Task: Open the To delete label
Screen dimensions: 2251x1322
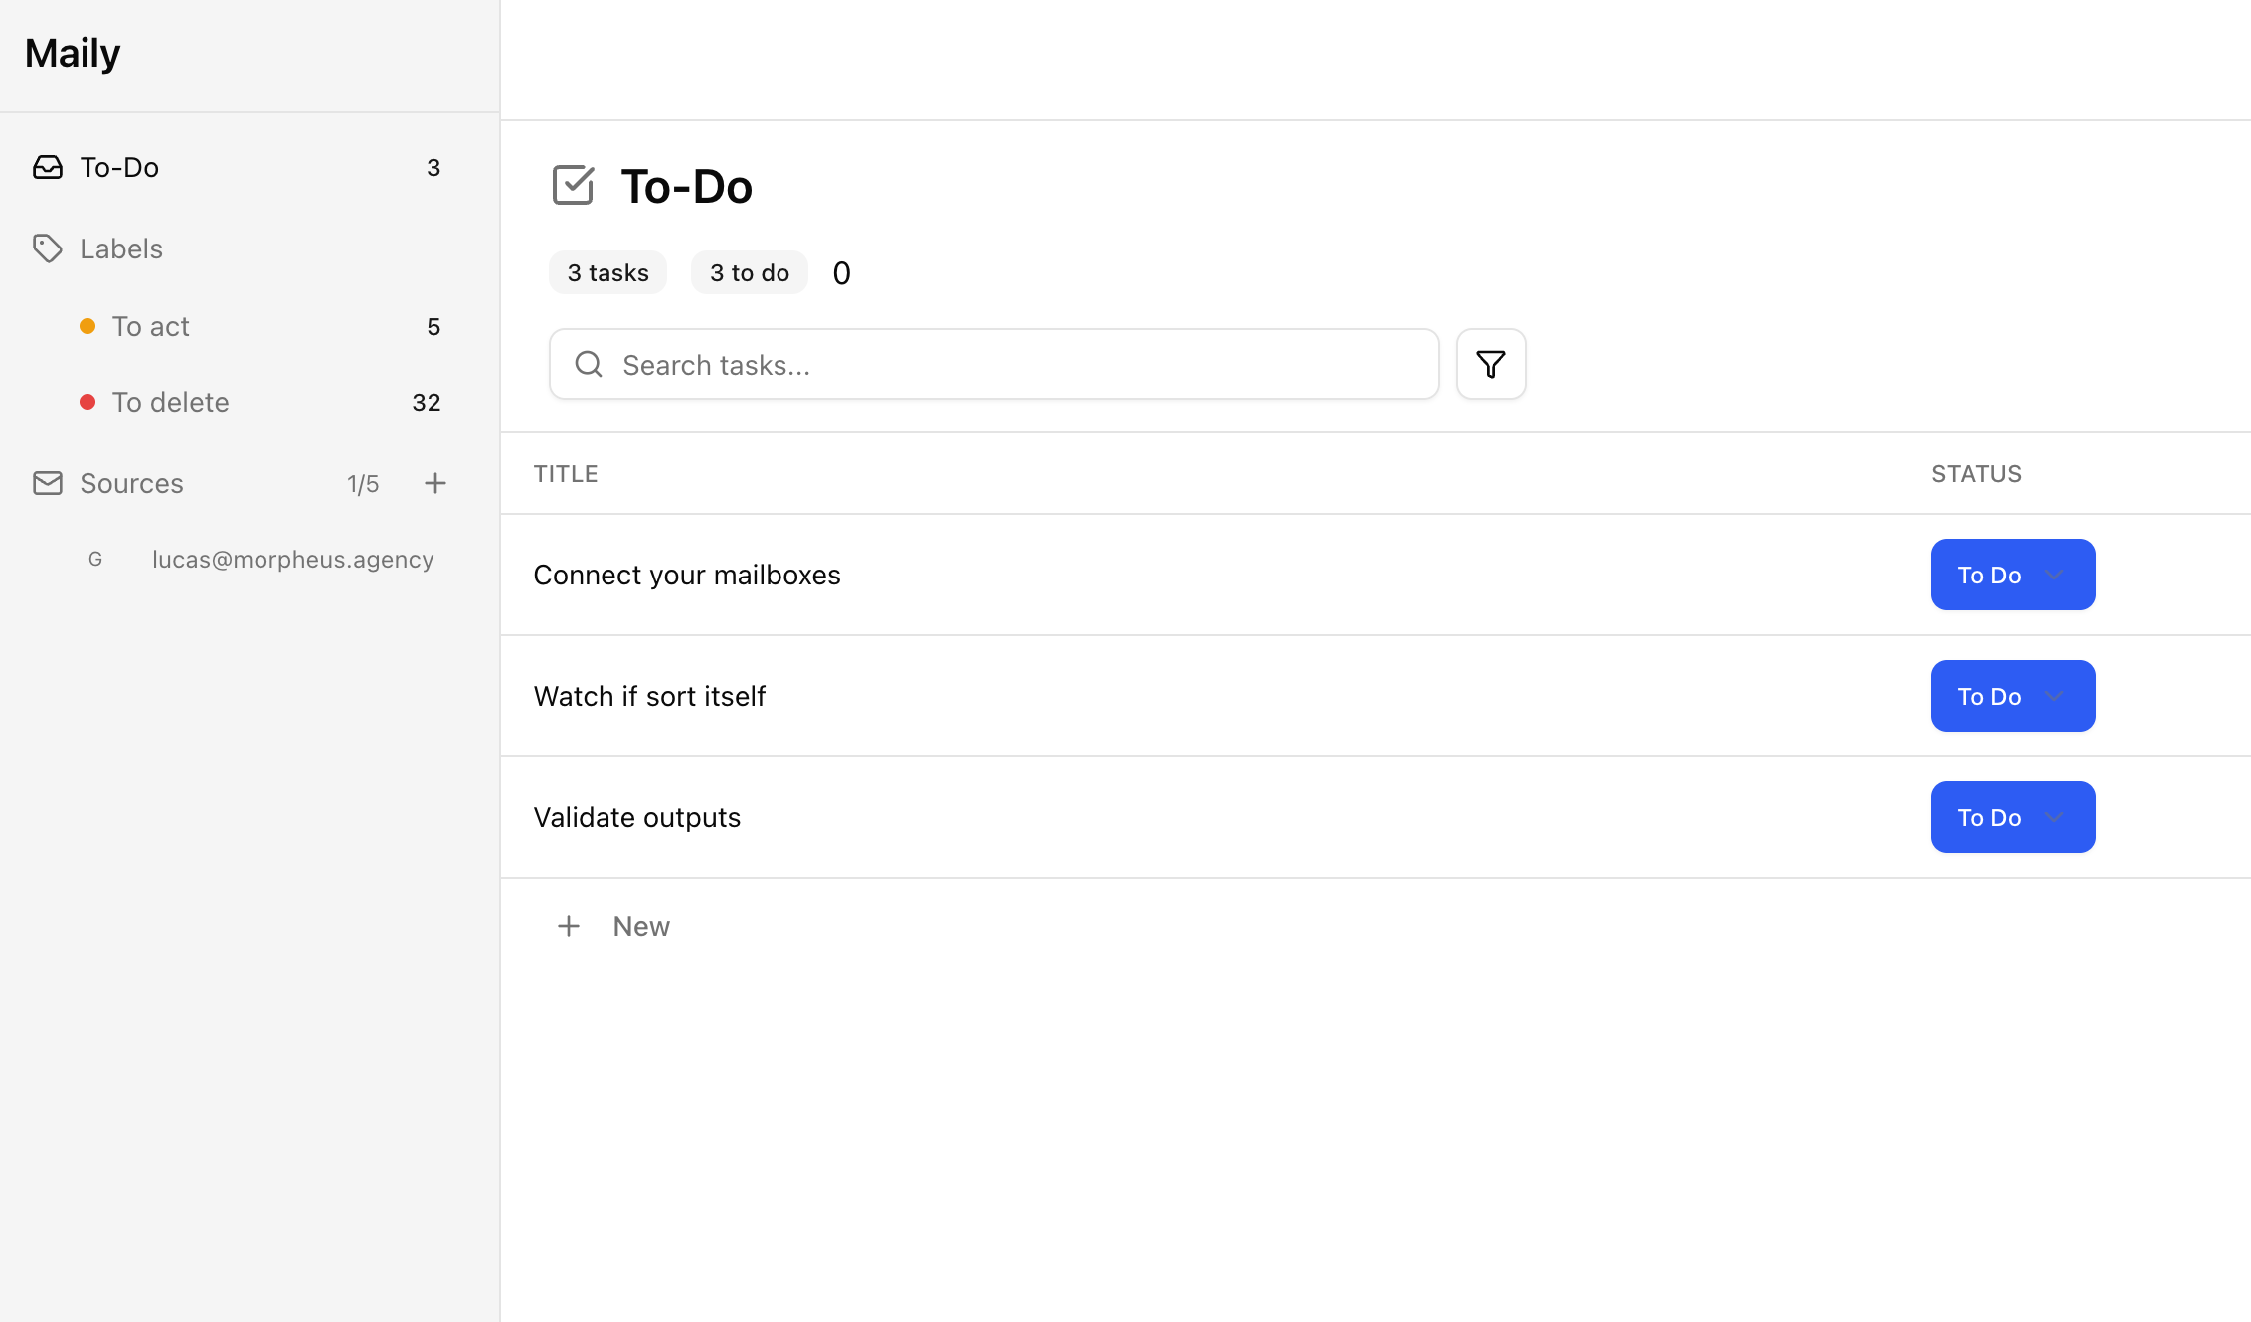Action: pos(170,402)
